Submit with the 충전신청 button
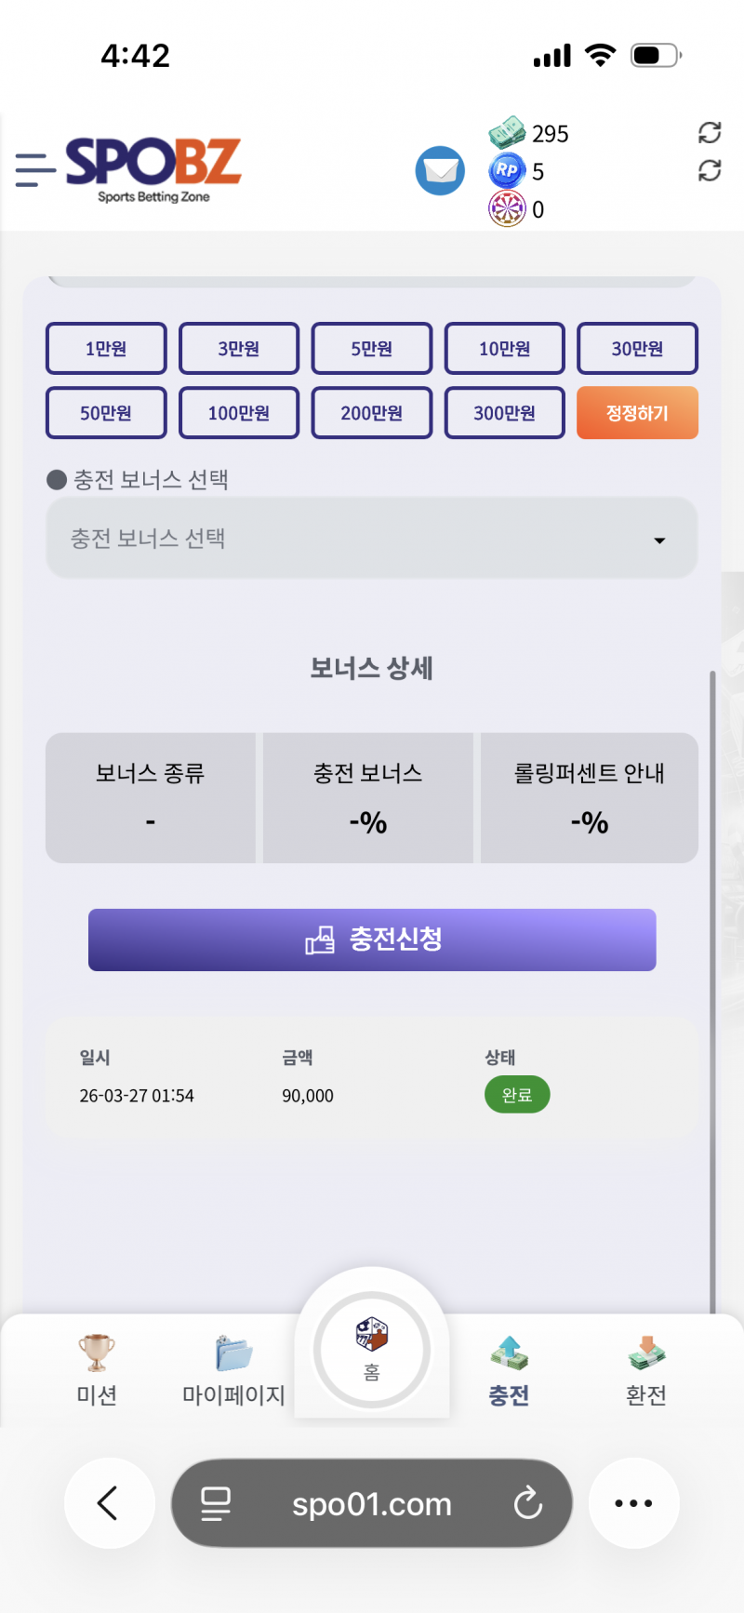Screen dimensions: 744x1613 tap(372, 940)
